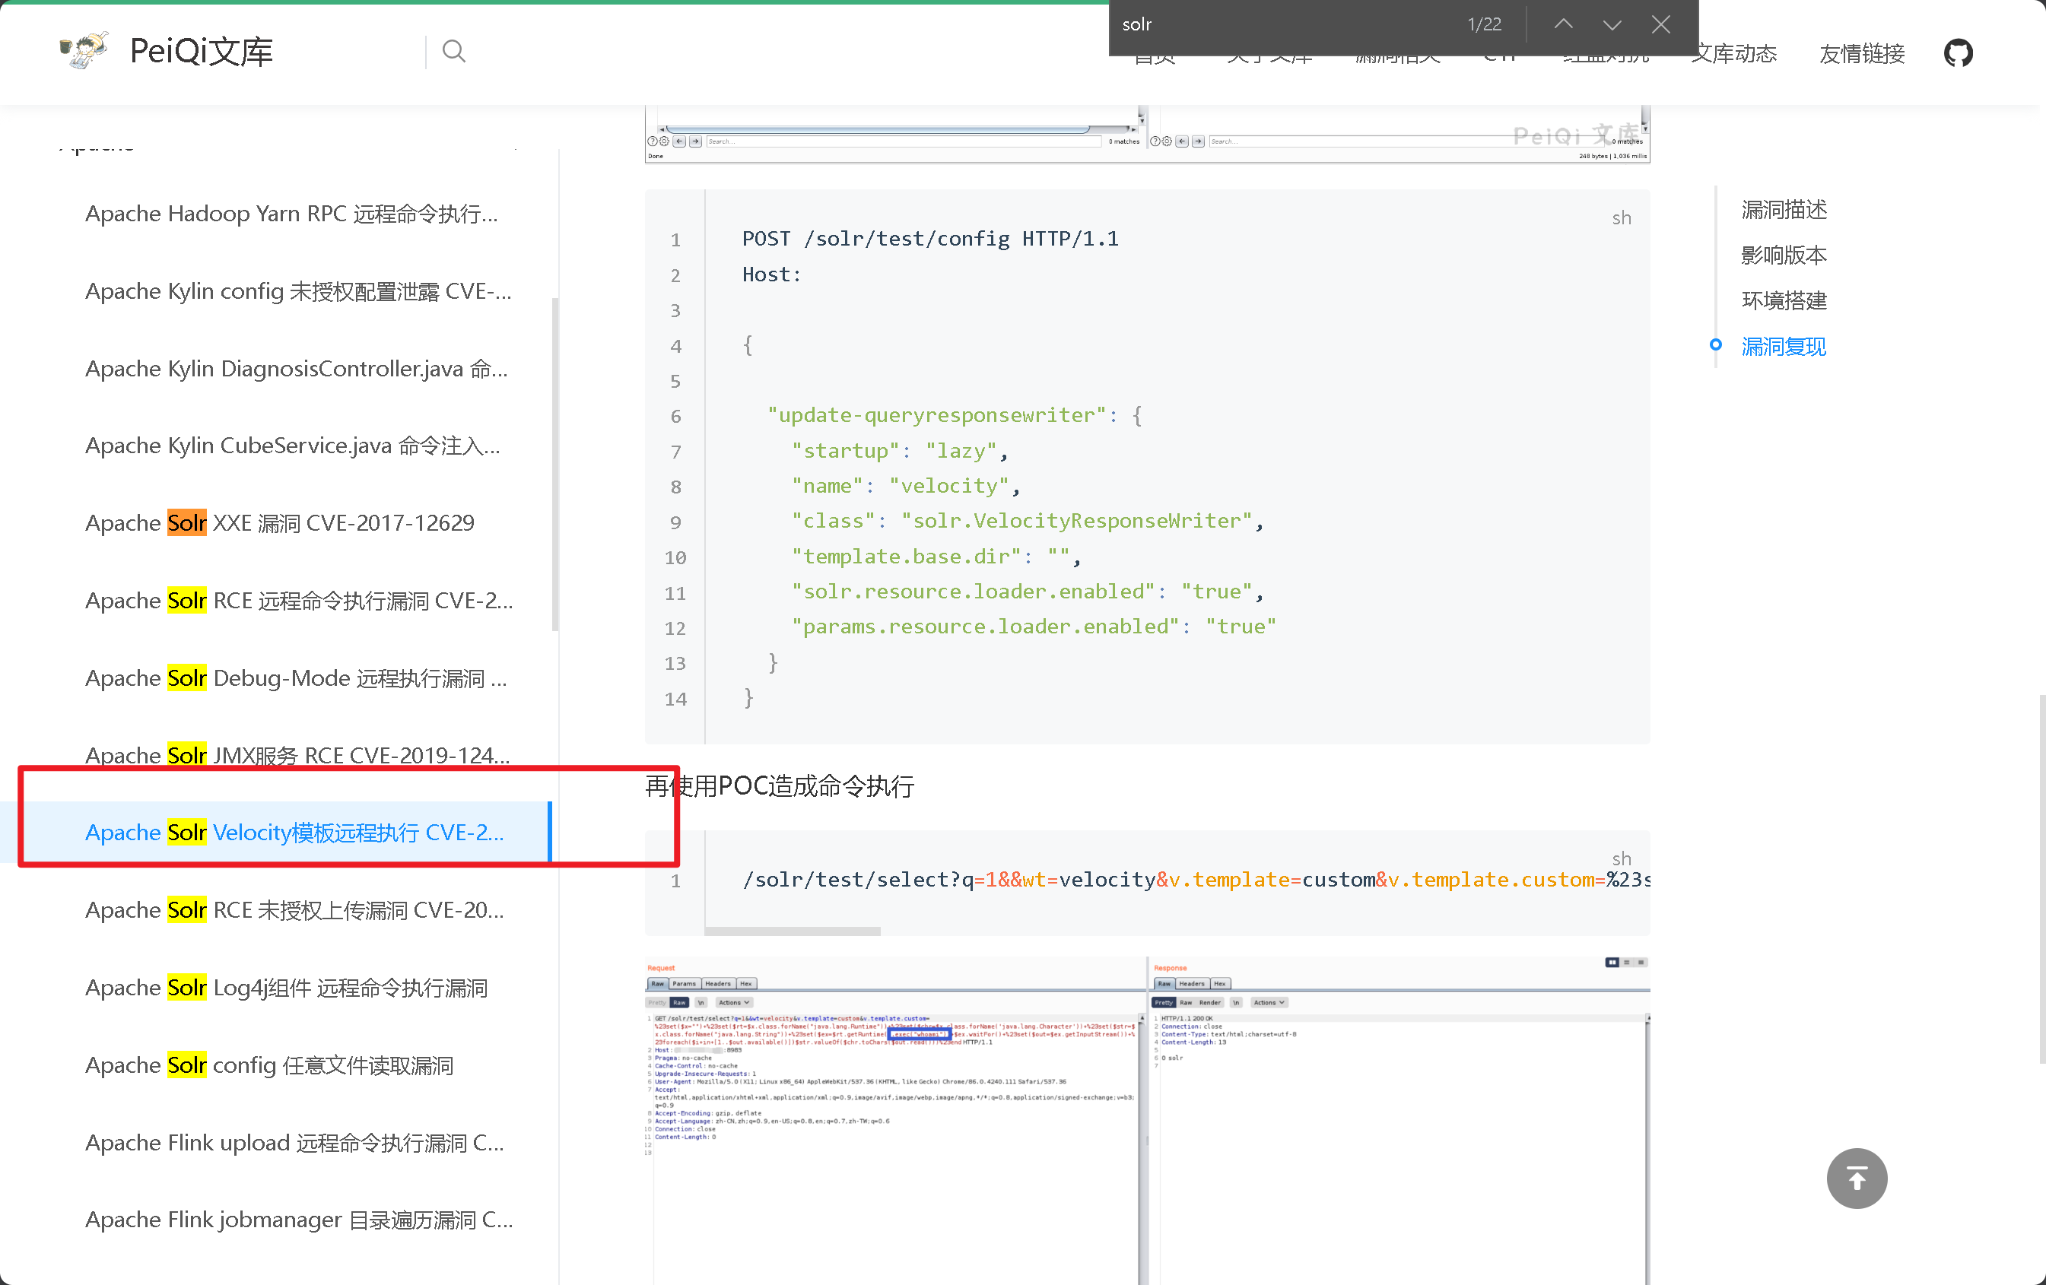Jump to 影响版本 section in outline
This screenshot has height=1285, width=2046.
pyautogui.click(x=1784, y=255)
